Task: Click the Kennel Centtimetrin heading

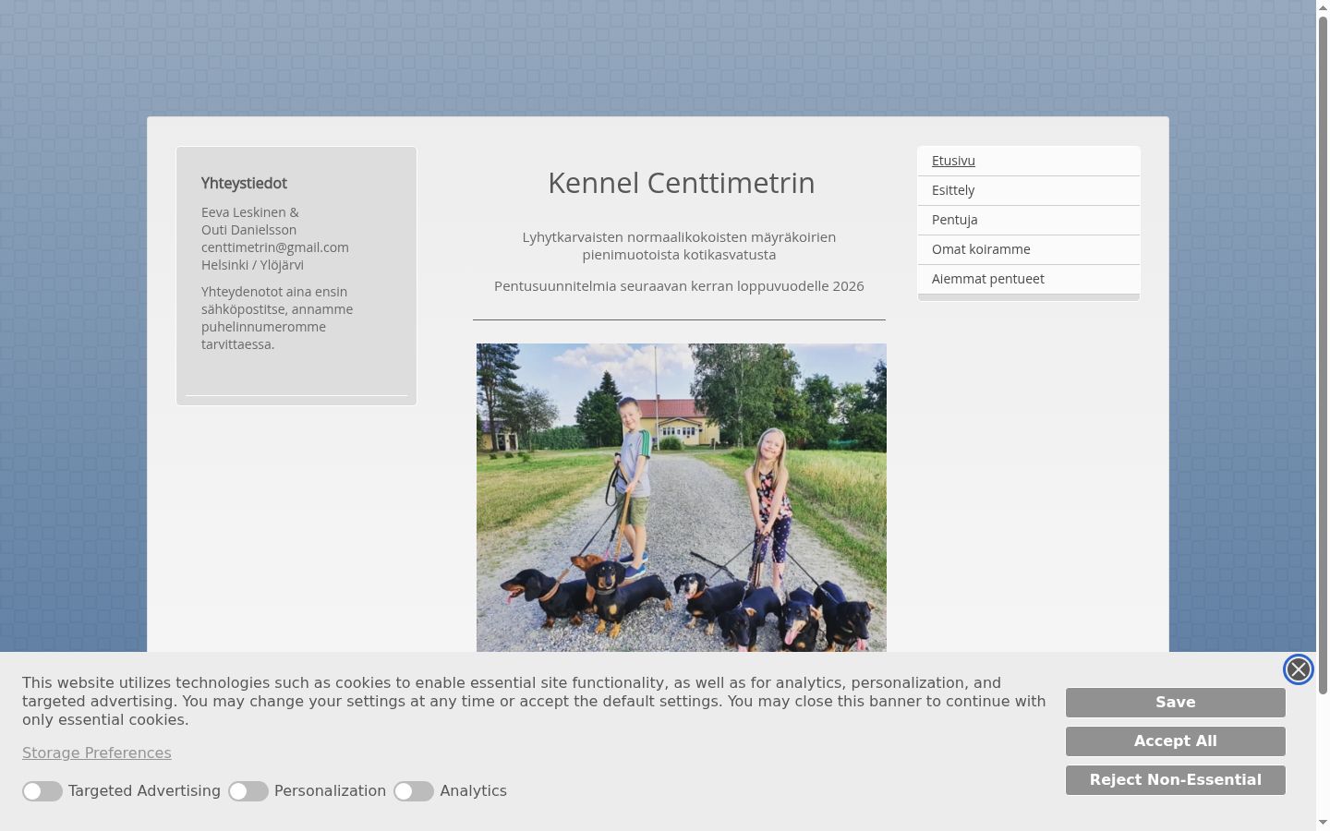Action: 682,183
